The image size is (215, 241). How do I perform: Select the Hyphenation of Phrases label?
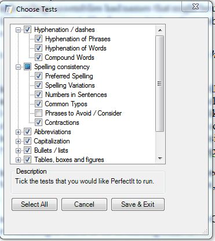coord(78,39)
